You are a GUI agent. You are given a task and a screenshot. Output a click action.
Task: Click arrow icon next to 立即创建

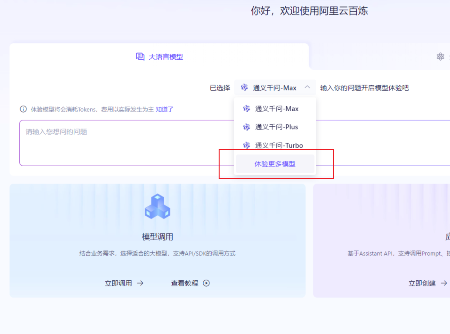point(444,283)
